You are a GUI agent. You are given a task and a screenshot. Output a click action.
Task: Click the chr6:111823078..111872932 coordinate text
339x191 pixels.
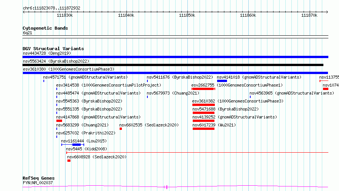(51, 8)
